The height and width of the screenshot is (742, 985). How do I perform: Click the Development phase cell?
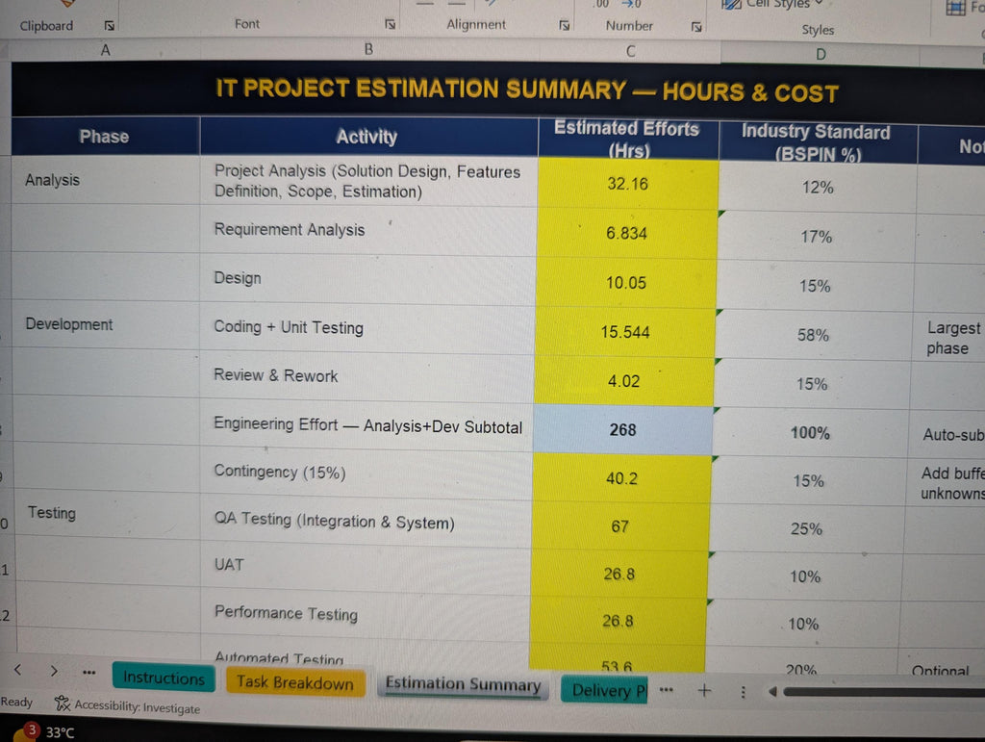coord(106,325)
